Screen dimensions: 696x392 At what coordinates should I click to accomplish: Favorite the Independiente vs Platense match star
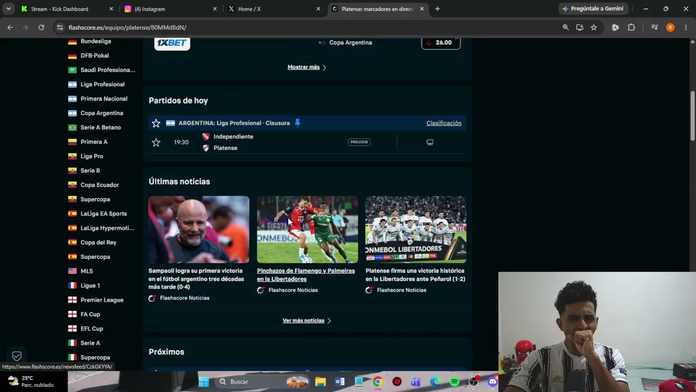coord(156,142)
